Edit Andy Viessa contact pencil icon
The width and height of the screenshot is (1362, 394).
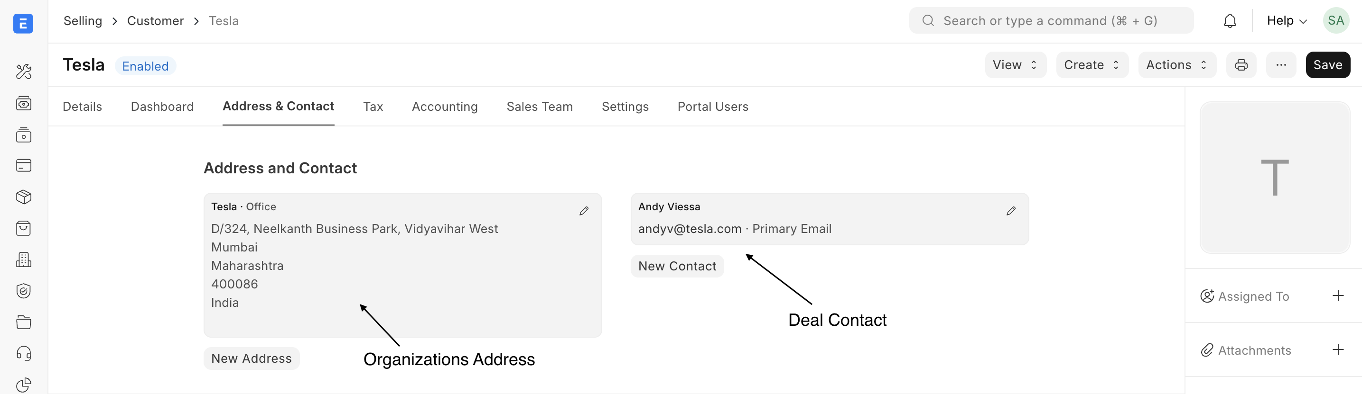click(x=1010, y=211)
